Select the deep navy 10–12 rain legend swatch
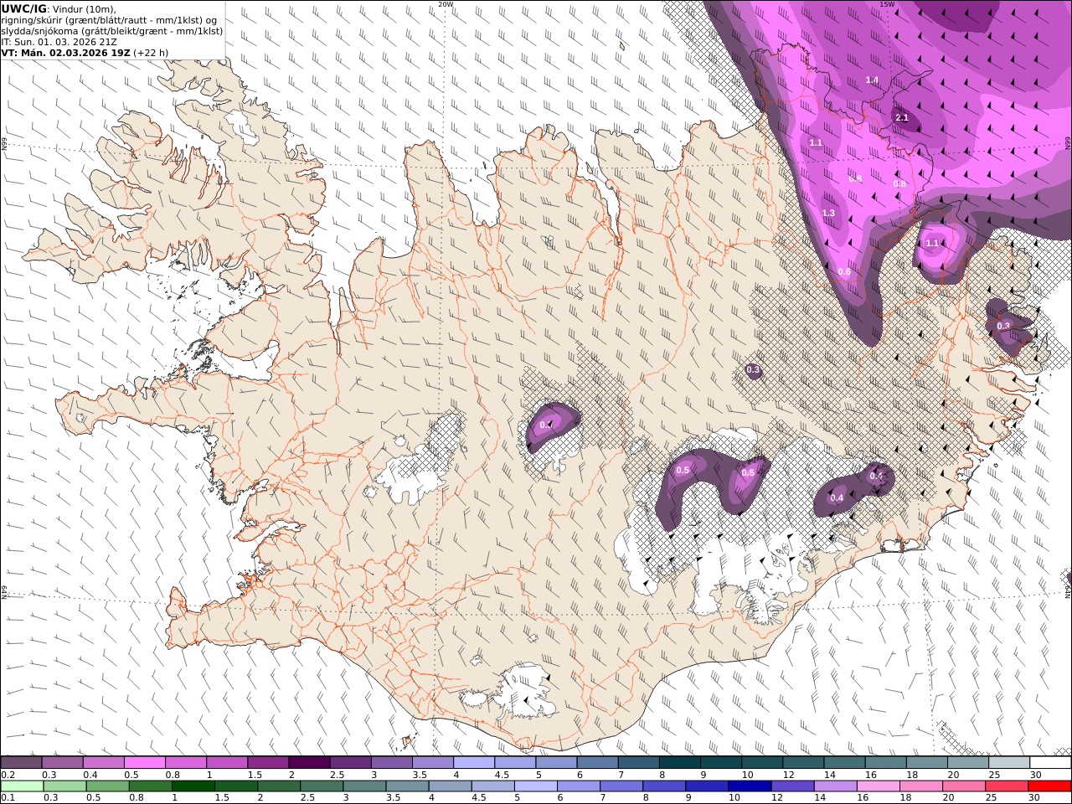Screen dimensions: 1072x804 click(749, 786)
